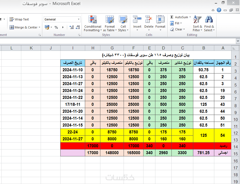Click Increase Decimal button
Image resolution: width=240 pixels, height=184 pixels.
click(72, 27)
